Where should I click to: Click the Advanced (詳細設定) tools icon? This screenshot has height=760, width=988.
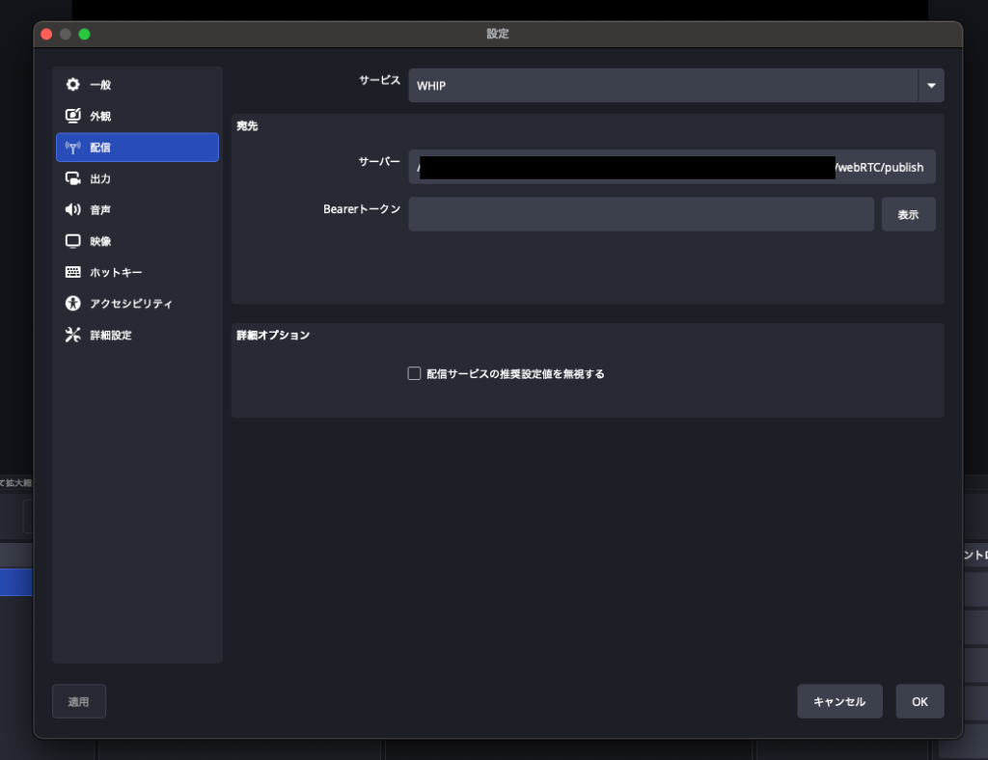click(x=72, y=335)
